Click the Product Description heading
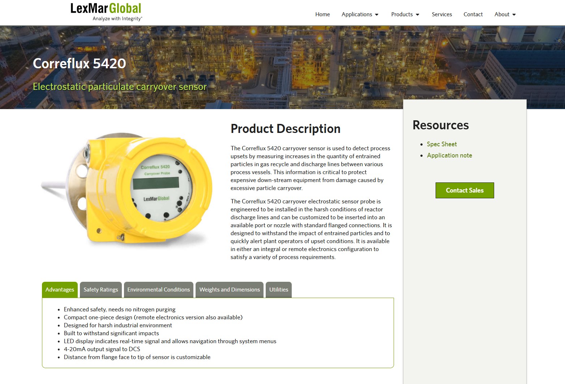The width and height of the screenshot is (565, 384). [x=286, y=129]
